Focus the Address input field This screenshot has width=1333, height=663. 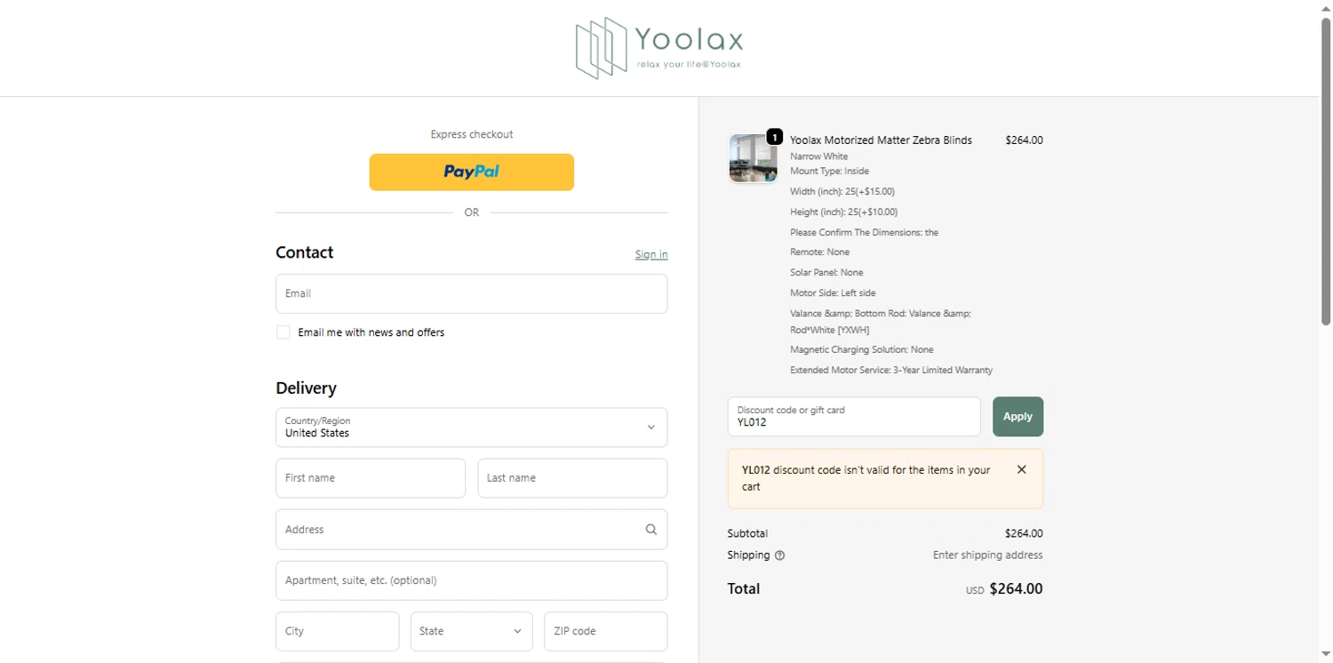click(x=472, y=530)
